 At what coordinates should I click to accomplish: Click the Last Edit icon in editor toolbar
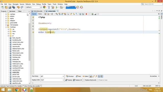tap(45, 14)
